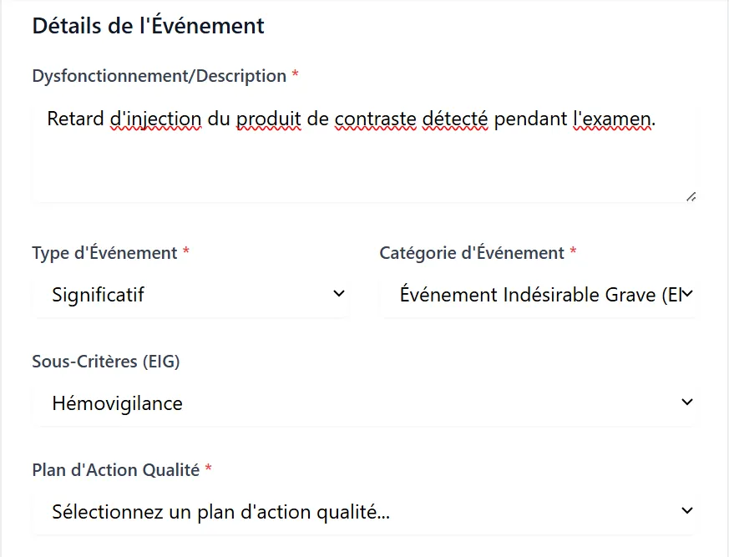Place cursor on the word Retard in description

[x=75, y=119]
